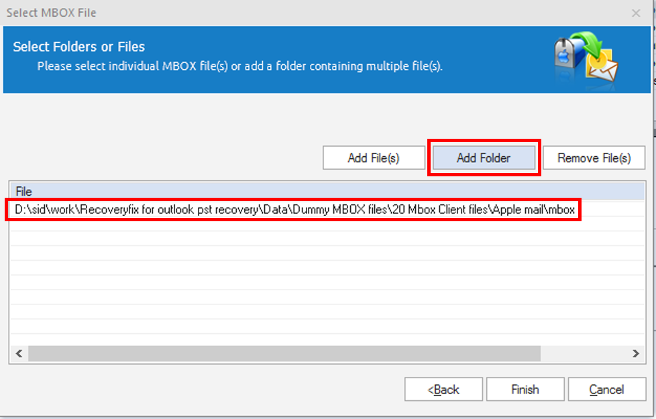656x419 pixels.
Task: Select the Apple mail mbox path row
Action: pos(293,209)
